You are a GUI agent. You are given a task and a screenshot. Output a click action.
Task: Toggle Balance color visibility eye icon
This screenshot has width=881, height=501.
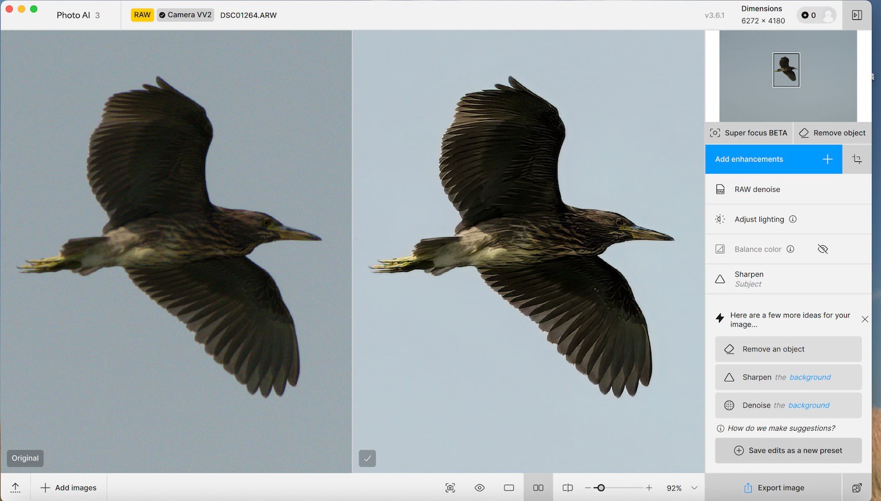tap(822, 249)
